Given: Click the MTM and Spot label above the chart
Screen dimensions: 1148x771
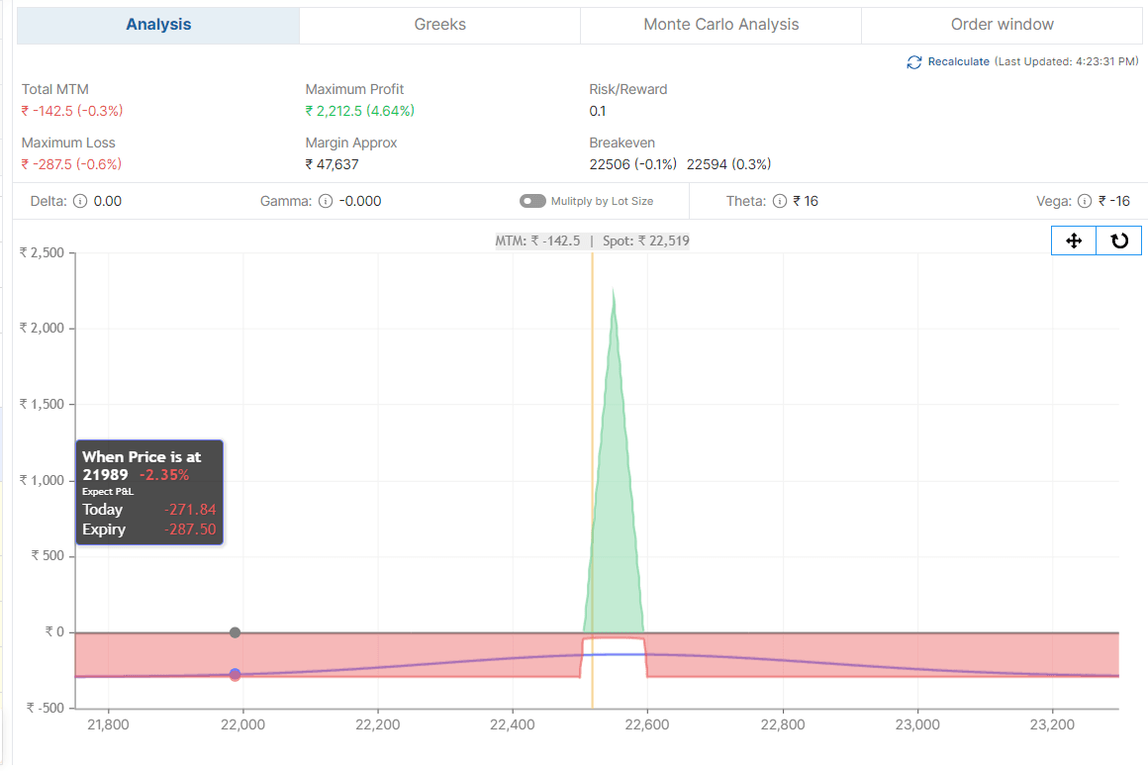Looking at the screenshot, I should pos(592,241).
